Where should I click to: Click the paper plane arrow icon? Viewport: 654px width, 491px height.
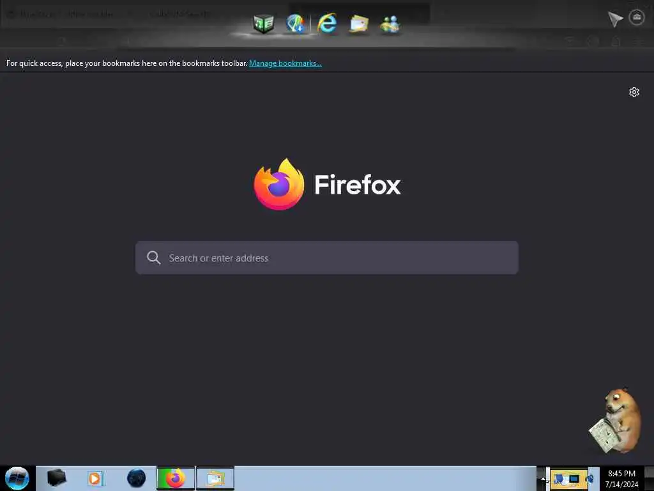coord(615,19)
